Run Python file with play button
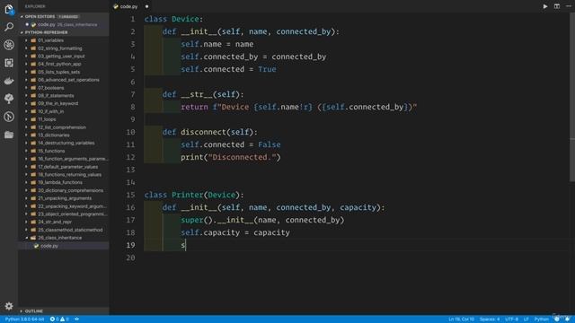The width and height of the screenshot is (575, 323). pos(545,6)
